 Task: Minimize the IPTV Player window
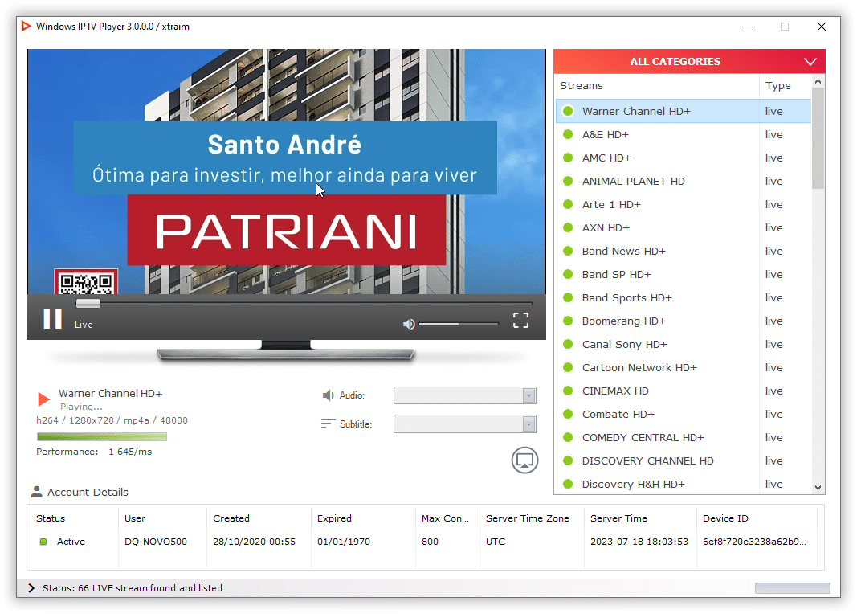(749, 27)
